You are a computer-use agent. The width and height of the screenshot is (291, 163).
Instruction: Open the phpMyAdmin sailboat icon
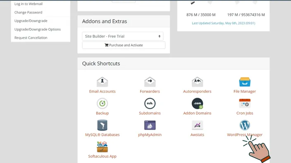tap(150, 125)
